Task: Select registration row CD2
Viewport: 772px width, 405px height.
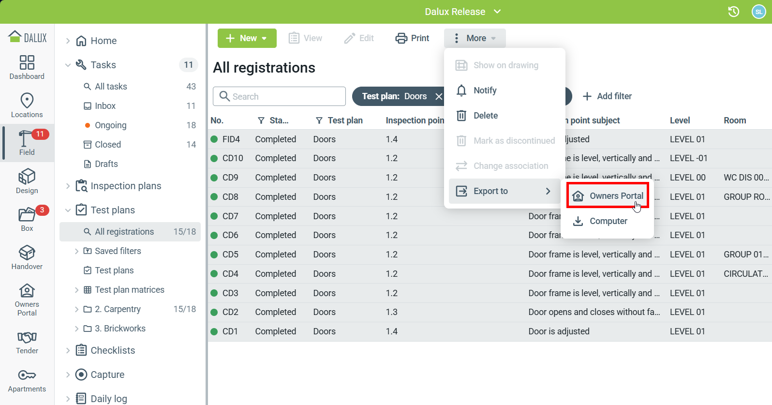Action: click(490, 312)
